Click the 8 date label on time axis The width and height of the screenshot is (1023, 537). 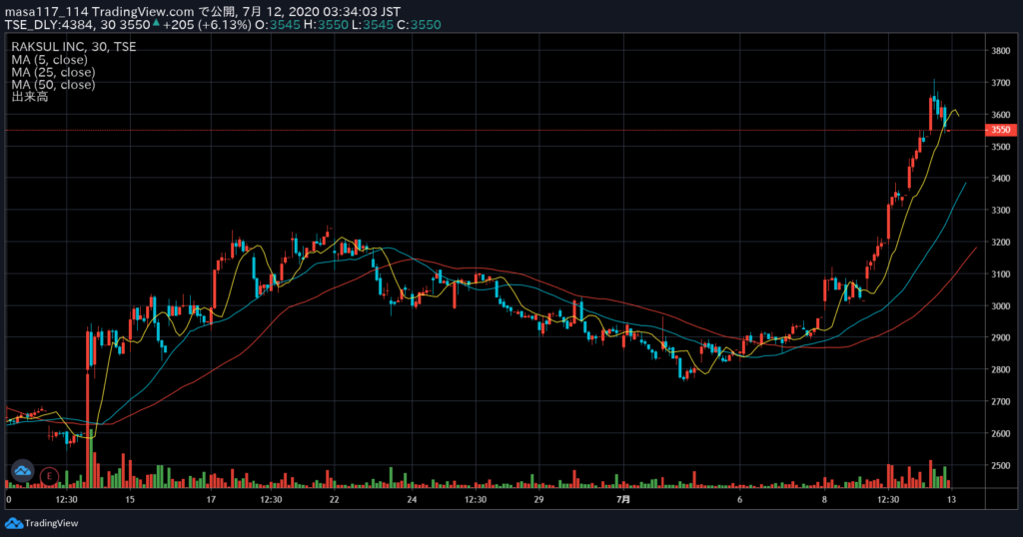click(x=824, y=500)
